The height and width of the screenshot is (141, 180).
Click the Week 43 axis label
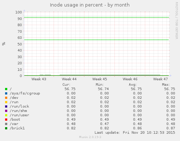coord(39,79)
